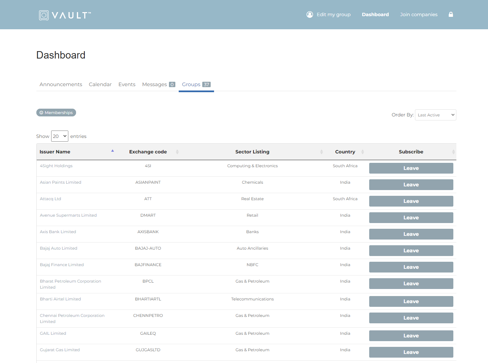Click the NBFC sector cell

click(x=252, y=265)
